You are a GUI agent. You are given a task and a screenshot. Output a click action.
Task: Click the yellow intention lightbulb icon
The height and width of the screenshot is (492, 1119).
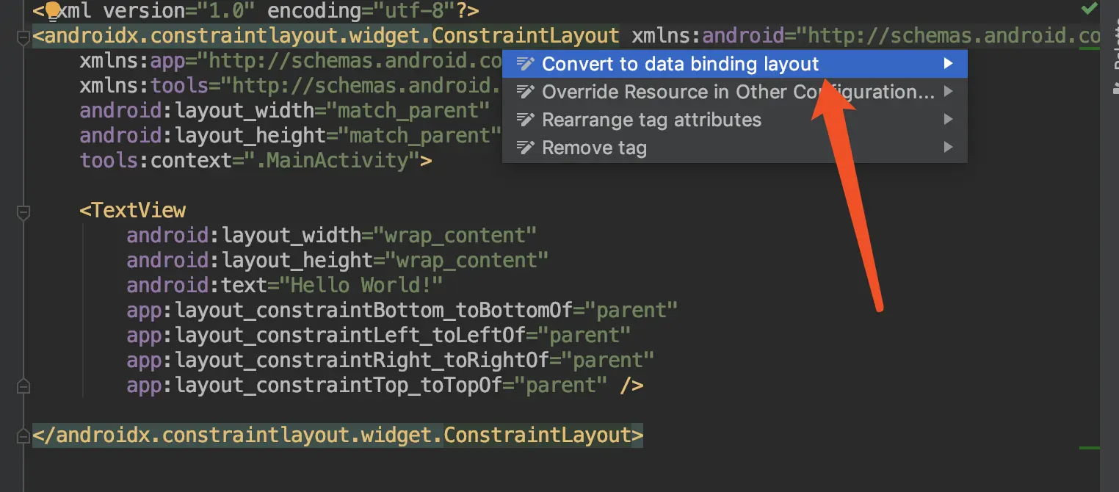[x=52, y=11]
